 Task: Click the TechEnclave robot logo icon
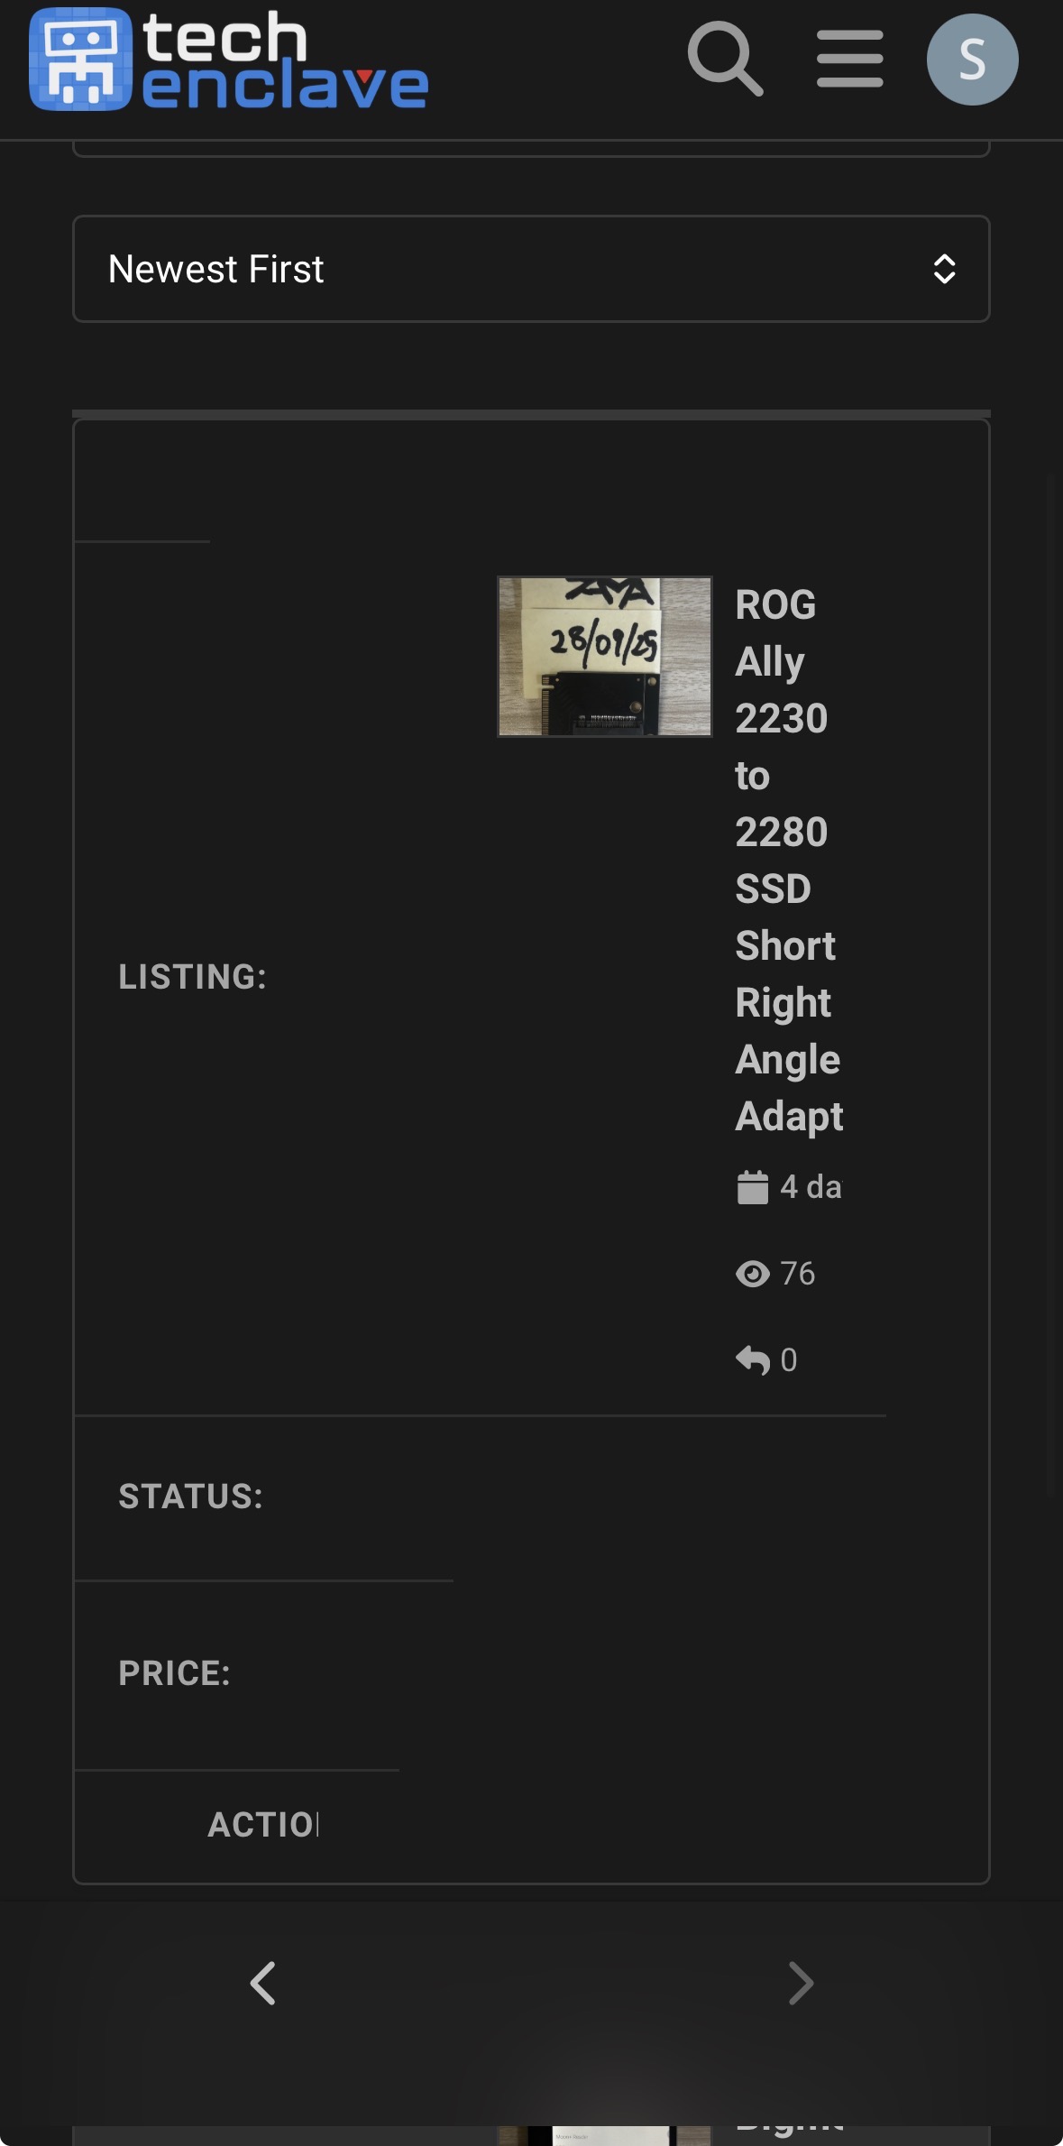click(80, 60)
